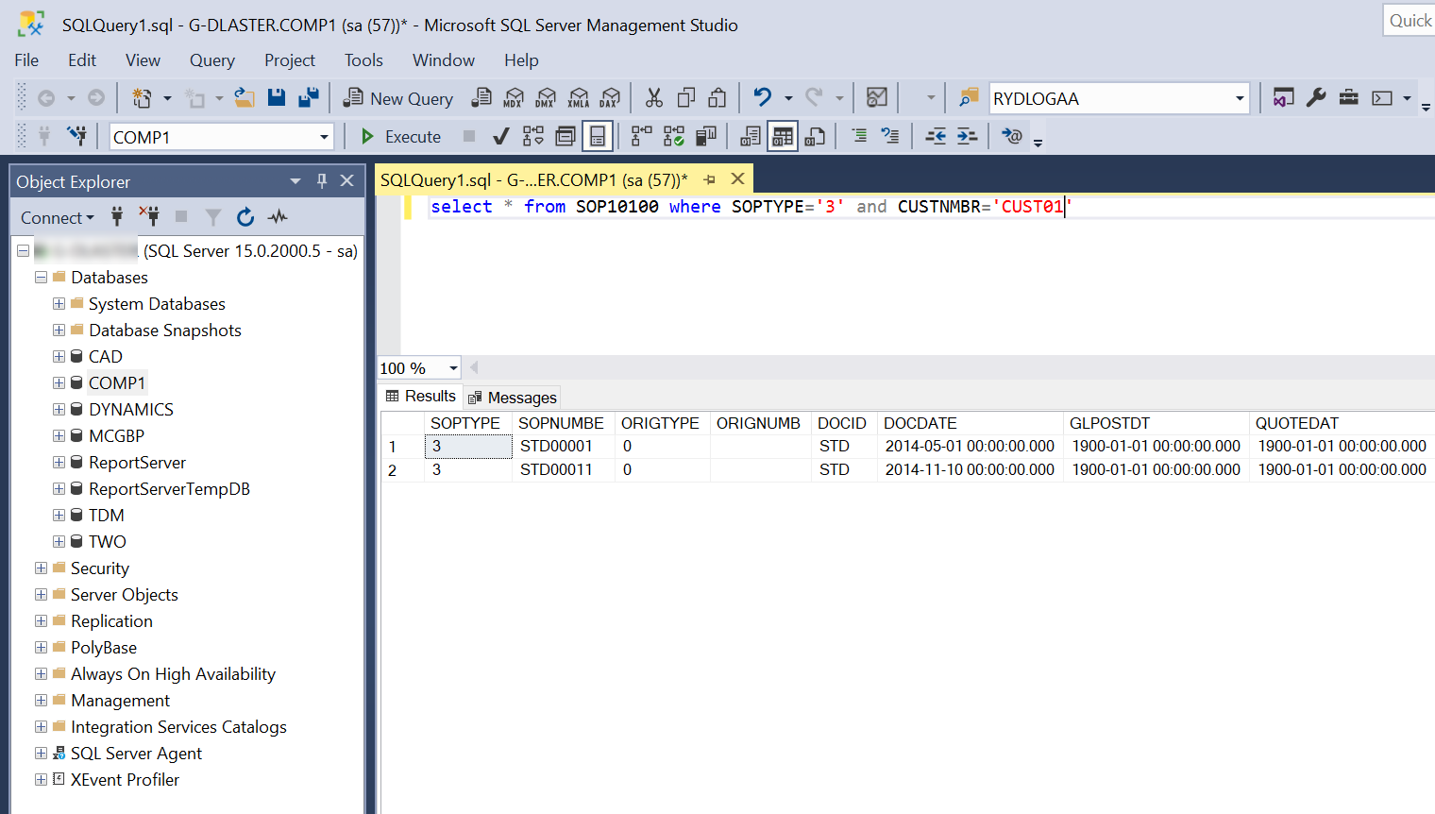Click the Database Engine Query icon

[x=481, y=98]
